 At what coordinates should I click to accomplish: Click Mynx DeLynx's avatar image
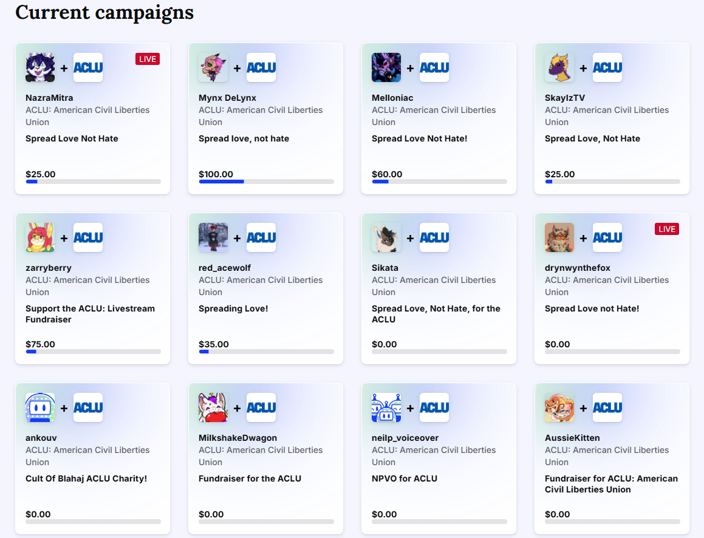point(213,67)
